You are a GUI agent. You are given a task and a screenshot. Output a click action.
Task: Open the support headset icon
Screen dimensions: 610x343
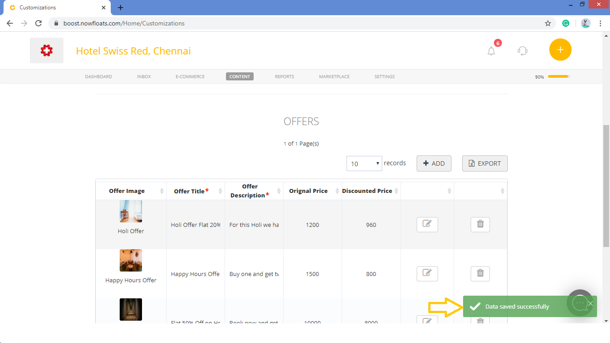coord(522,51)
